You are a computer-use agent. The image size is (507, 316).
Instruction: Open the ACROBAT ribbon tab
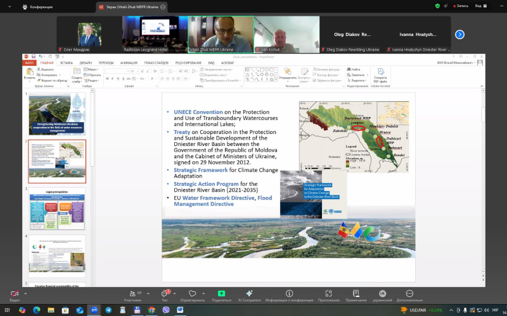tap(228, 63)
